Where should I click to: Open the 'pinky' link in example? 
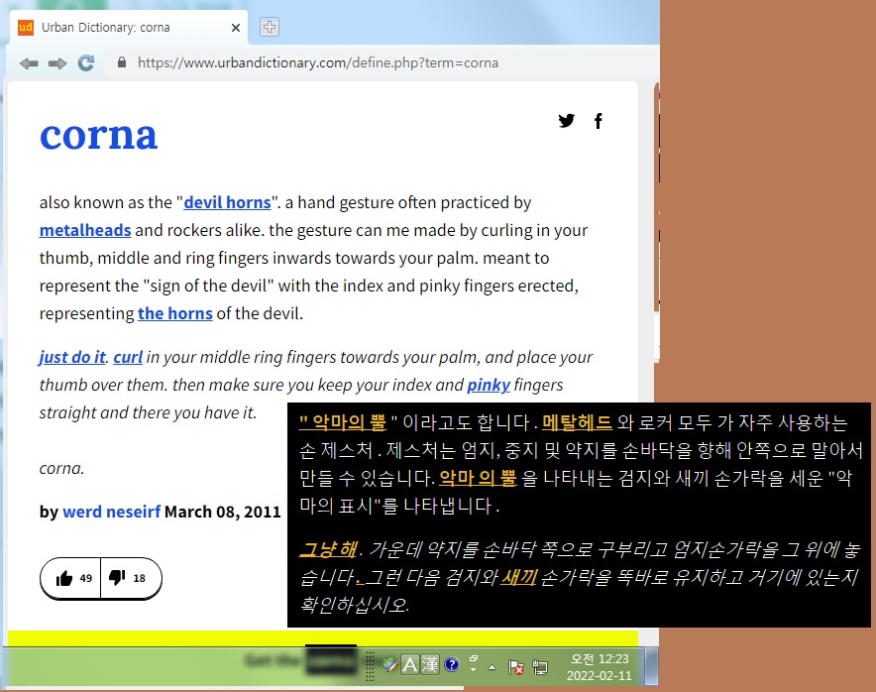click(x=489, y=385)
